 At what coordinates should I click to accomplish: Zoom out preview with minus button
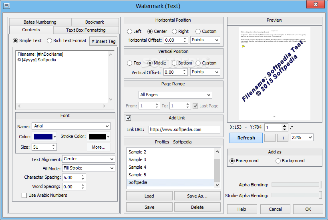[x=270, y=138]
